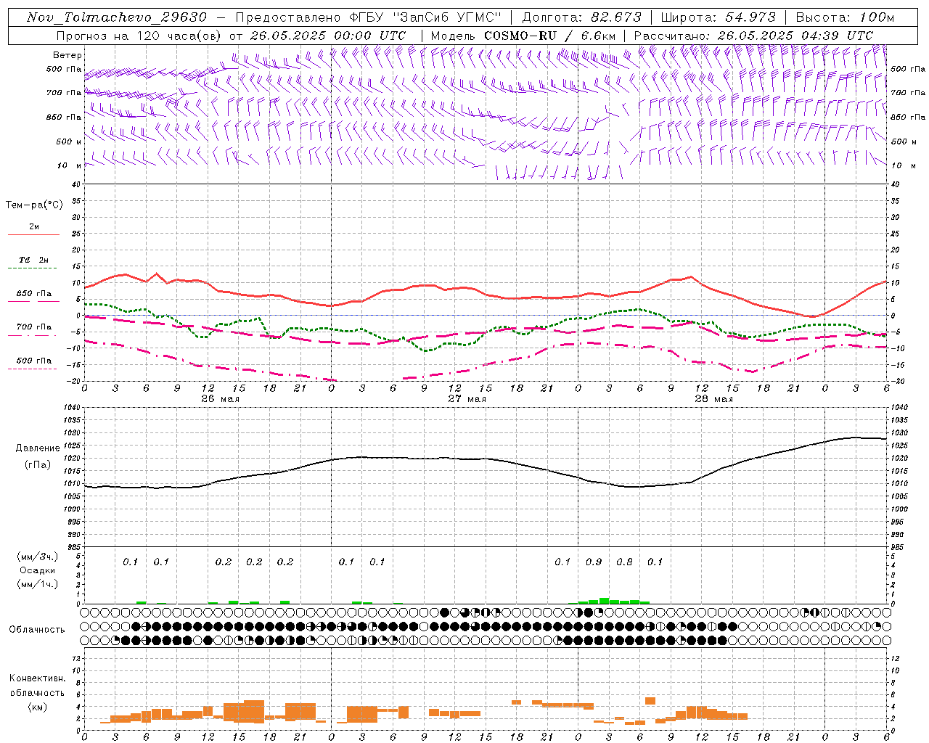Click the '(мм/1ч.)' precipitation unit label
Viewport: 929px width, 743px height.
(38, 584)
